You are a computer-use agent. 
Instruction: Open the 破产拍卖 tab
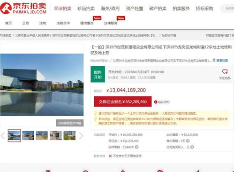[158, 8]
